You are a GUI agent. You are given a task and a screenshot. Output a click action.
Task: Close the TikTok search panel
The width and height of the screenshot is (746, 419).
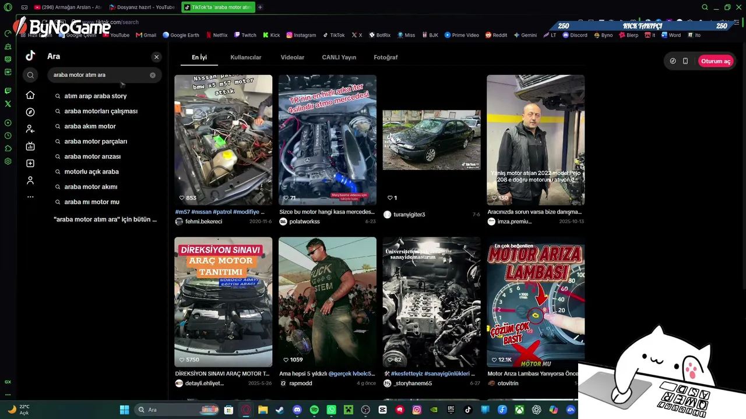click(x=156, y=57)
